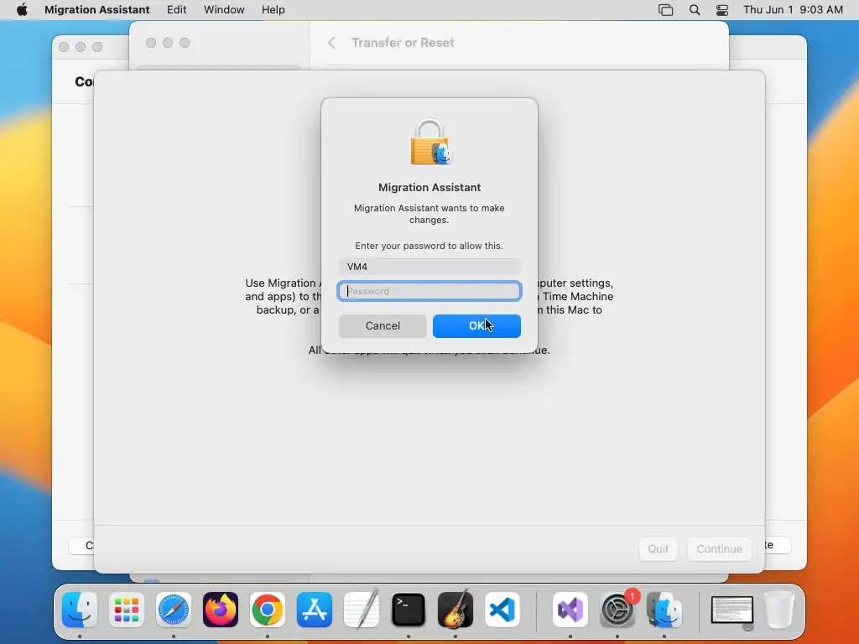
Task: Launch Safari from the Dock
Action: [174, 610]
